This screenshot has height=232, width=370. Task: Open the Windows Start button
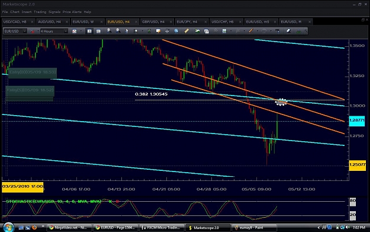(8, 227)
